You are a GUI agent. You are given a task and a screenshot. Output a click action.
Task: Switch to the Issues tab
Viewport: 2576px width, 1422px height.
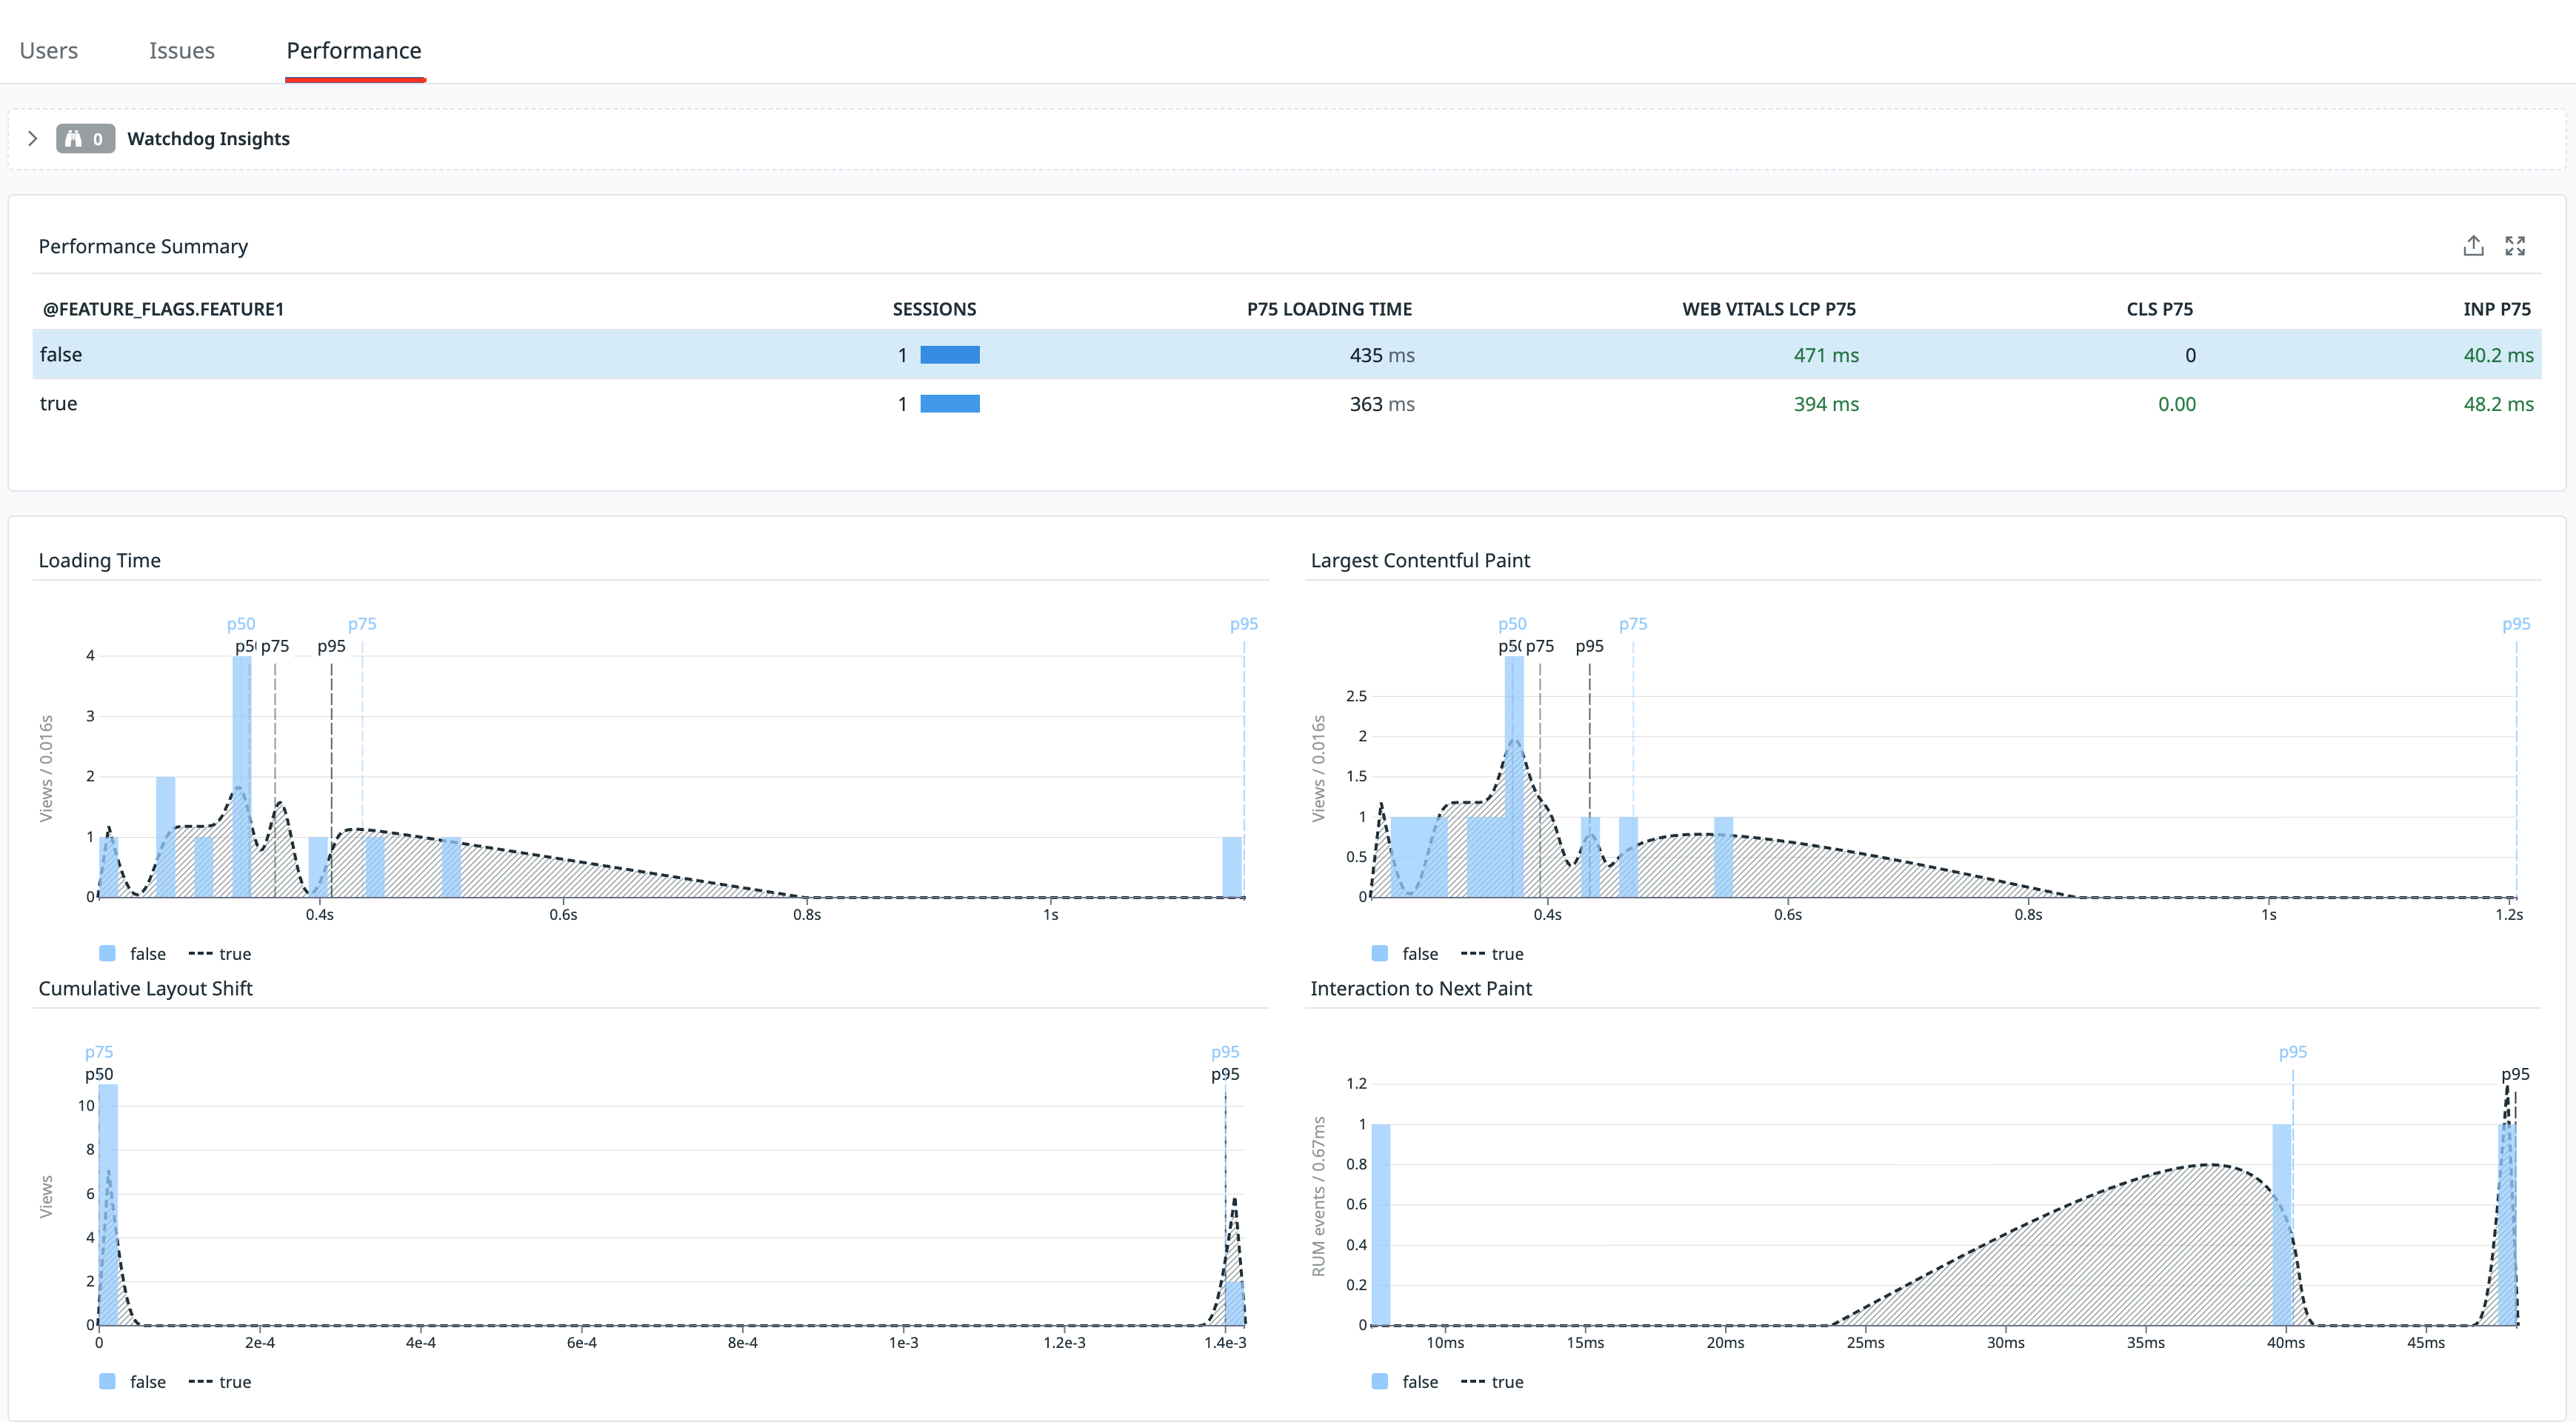[181, 51]
